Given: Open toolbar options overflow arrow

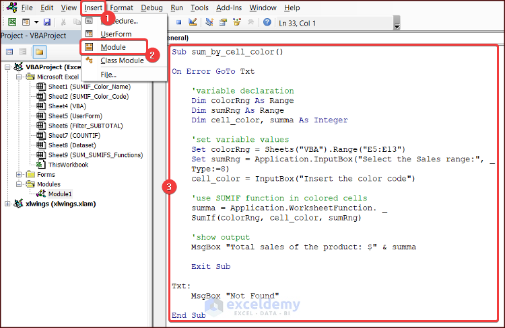Looking at the screenshot, I should 397,23.
